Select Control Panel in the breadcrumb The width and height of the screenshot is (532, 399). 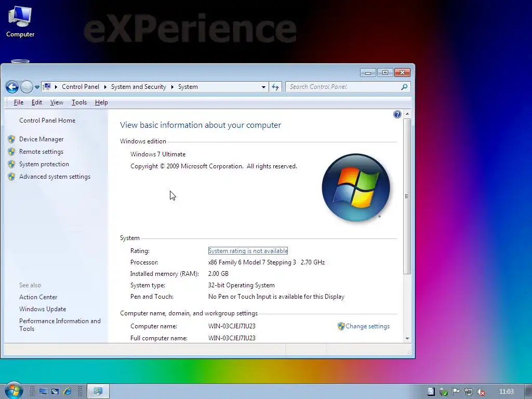tap(81, 87)
